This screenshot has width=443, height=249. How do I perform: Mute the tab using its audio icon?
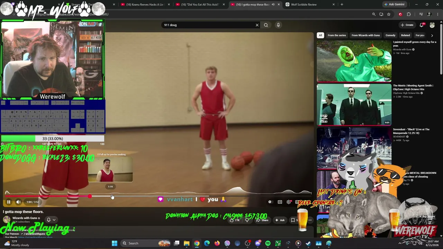(273, 4)
